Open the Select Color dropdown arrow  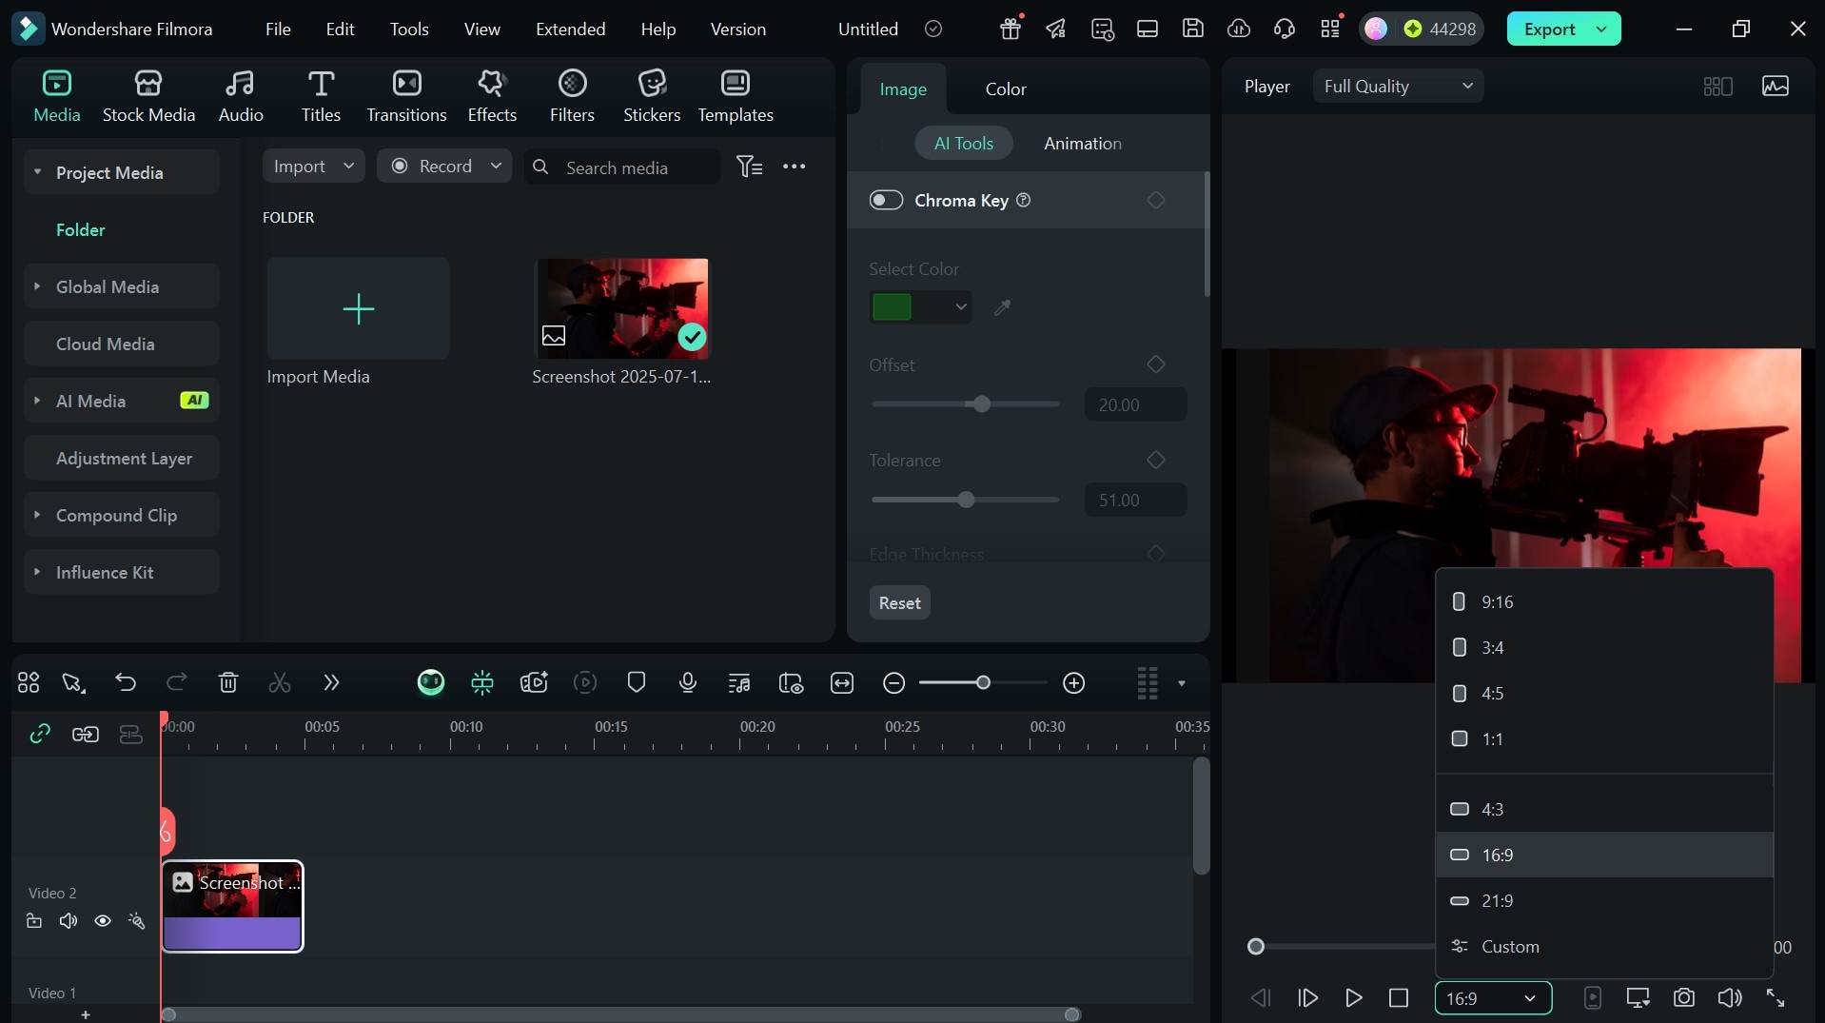pyautogui.click(x=961, y=307)
